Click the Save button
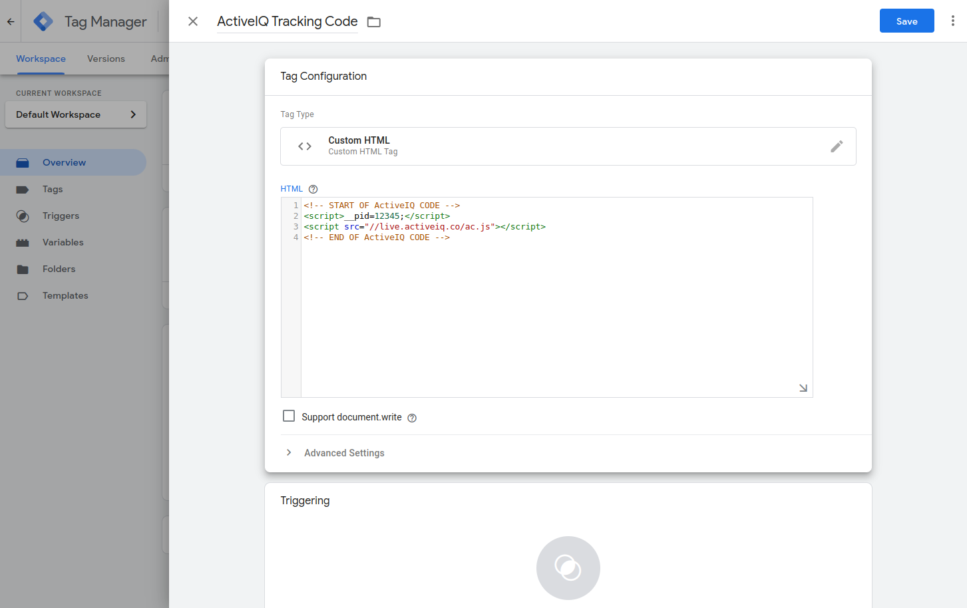 click(906, 21)
